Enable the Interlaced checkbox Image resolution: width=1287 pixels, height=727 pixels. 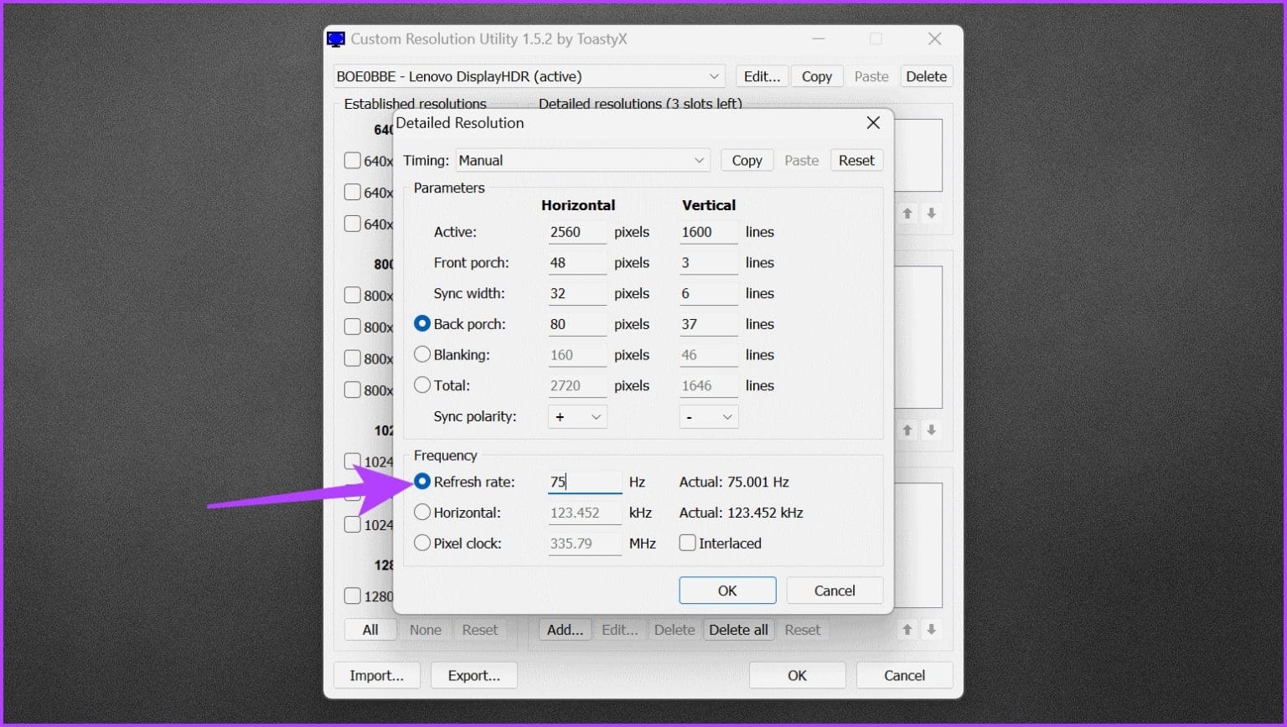(x=687, y=543)
